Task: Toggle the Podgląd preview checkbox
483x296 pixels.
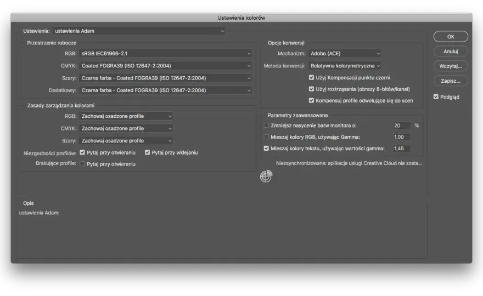Action: [436, 97]
